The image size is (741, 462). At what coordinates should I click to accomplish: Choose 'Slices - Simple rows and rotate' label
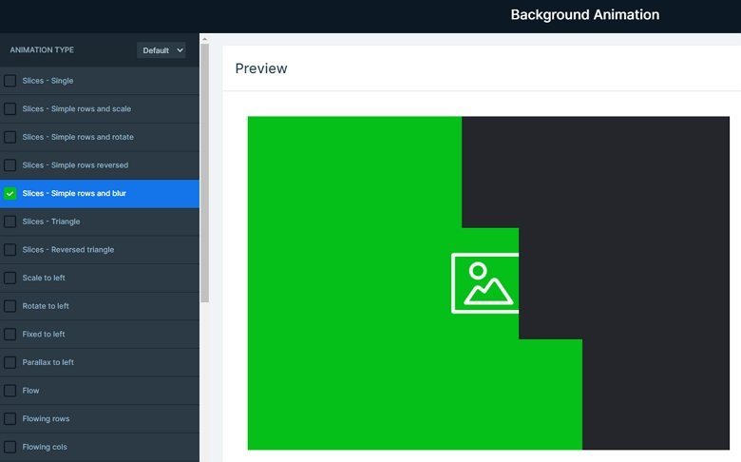coord(78,137)
